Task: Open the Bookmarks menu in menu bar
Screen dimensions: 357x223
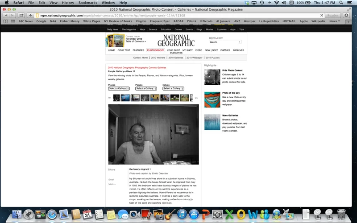Action: (88, 3)
